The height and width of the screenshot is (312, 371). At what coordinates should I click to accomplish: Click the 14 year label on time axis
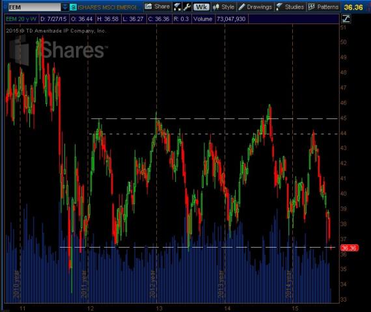point(227,308)
